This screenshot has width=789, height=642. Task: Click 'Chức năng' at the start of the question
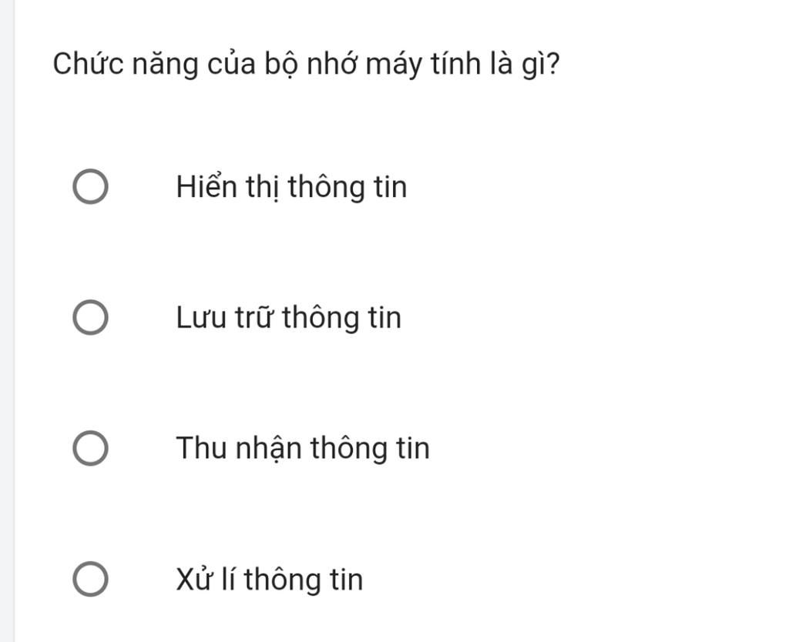[126, 65]
